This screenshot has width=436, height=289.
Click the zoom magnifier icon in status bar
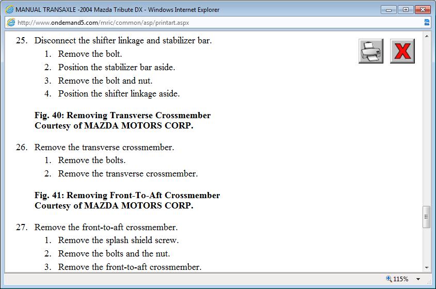[389, 279]
